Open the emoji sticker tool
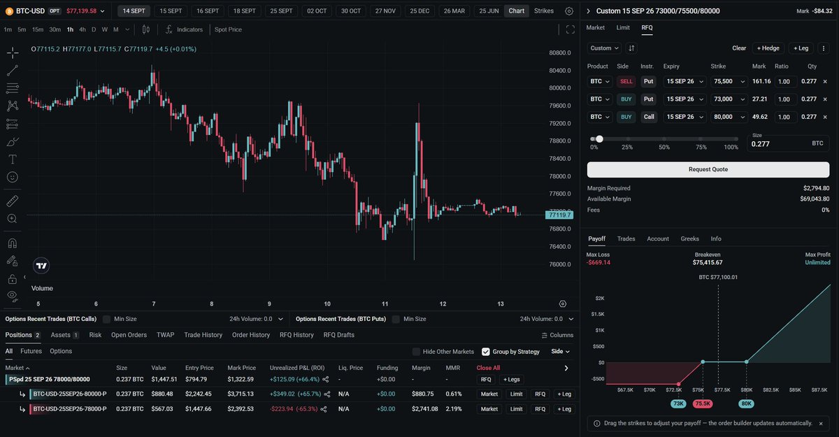 pyautogui.click(x=13, y=177)
